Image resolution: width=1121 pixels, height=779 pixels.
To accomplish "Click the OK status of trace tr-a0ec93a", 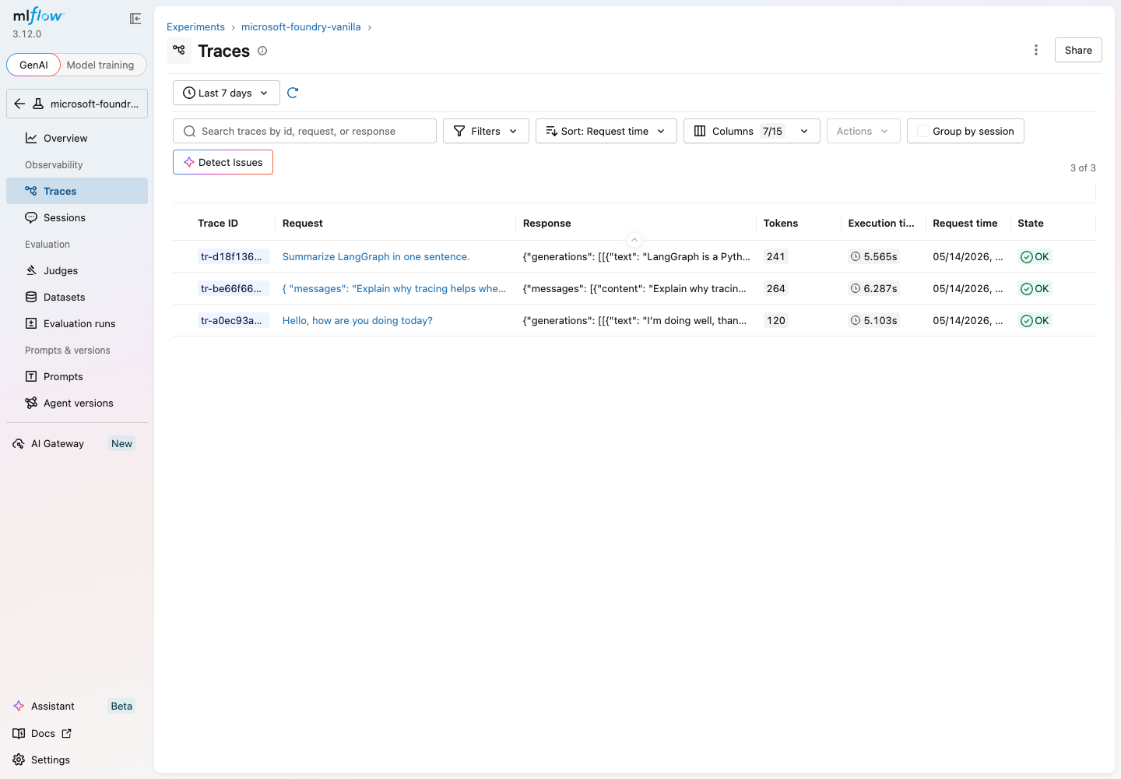I will [1035, 321].
